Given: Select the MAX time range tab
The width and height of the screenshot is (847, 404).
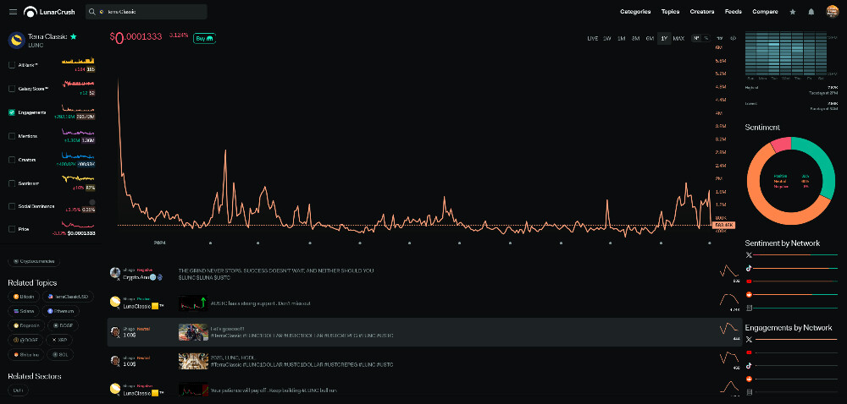Looking at the screenshot, I should point(678,39).
